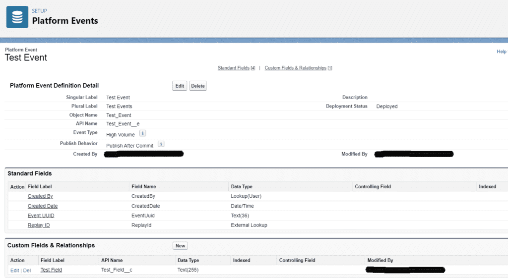
Task: Click the Field Name column header
Action: point(143,186)
